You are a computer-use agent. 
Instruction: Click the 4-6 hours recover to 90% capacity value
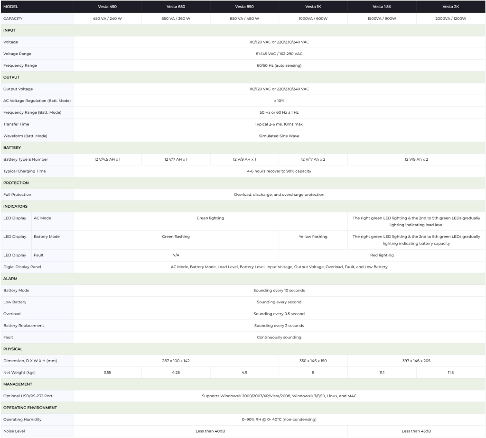pos(279,171)
